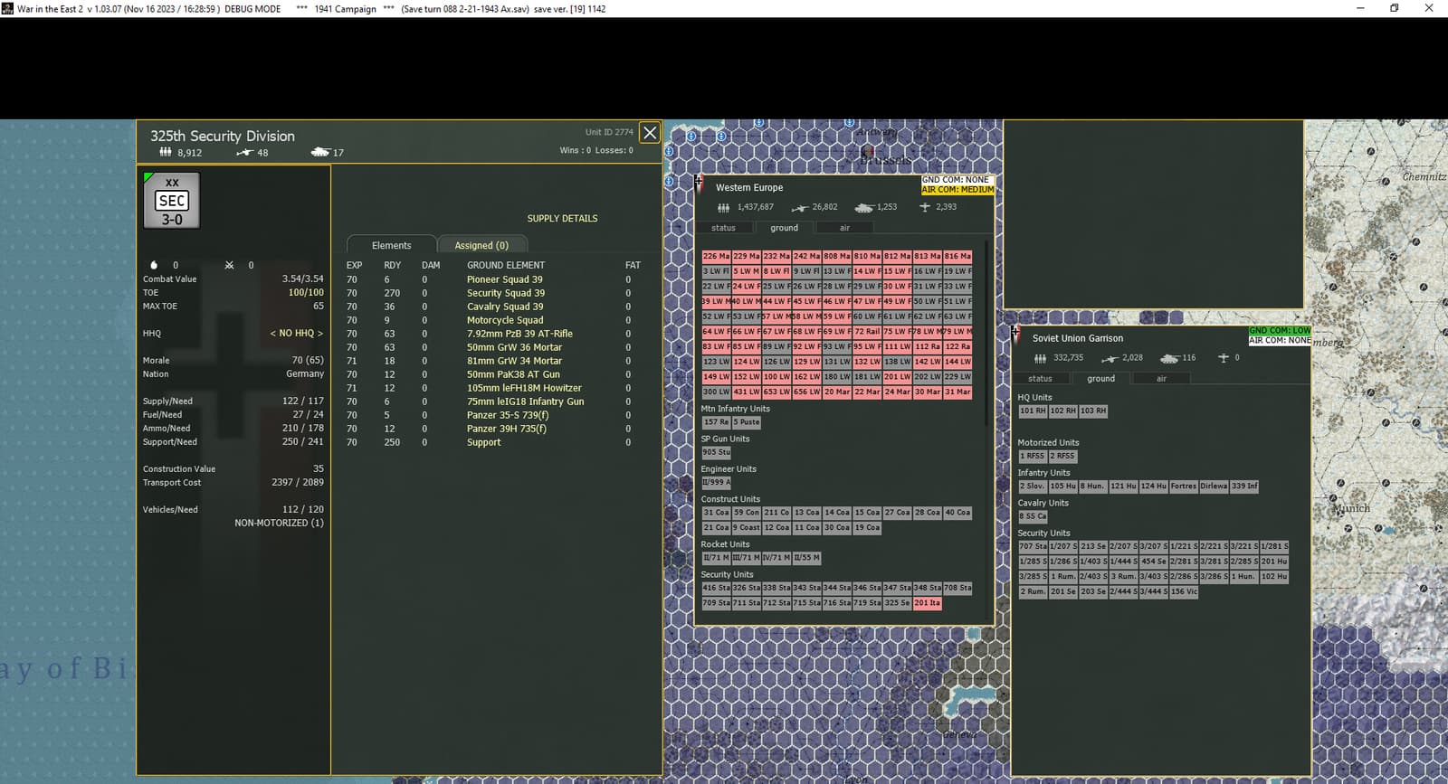Switch to the Elements tab

click(391, 245)
